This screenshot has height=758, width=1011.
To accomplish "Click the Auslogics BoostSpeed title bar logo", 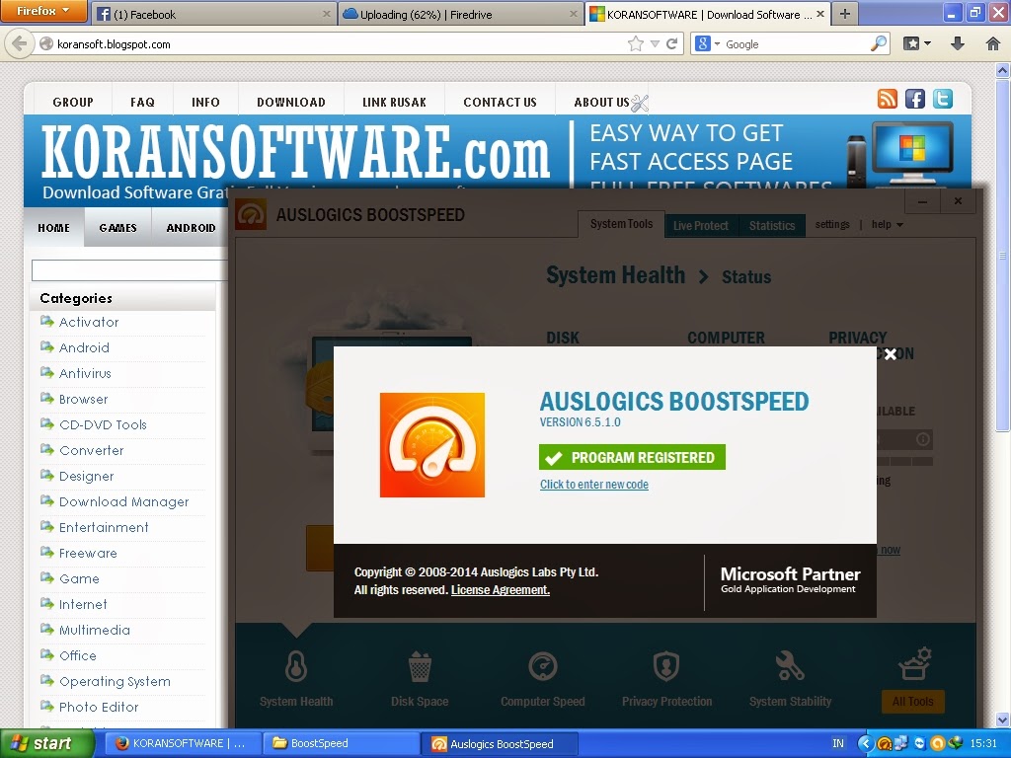I will [x=251, y=214].
